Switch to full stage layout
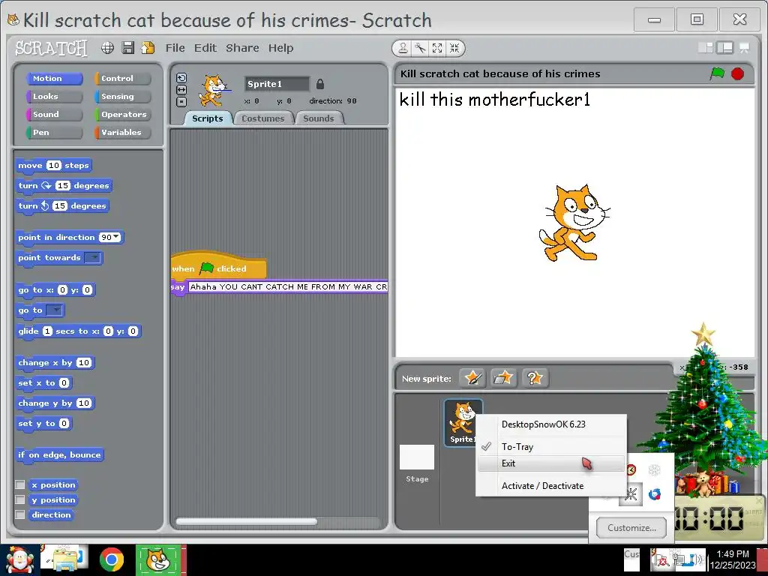Viewport: 768px width, 576px height. (724, 47)
